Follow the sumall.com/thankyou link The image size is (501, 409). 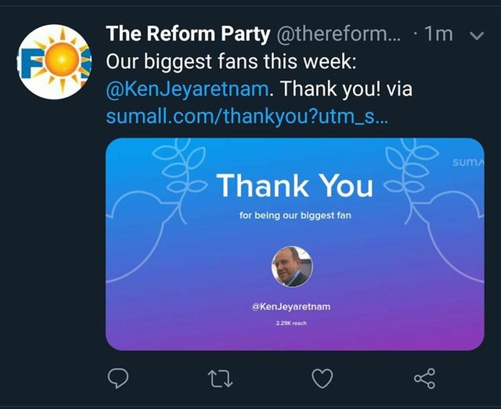pos(247,116)
